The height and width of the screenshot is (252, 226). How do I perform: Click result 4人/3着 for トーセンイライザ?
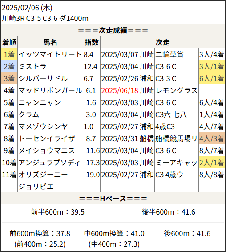click(x=212, y=138)
